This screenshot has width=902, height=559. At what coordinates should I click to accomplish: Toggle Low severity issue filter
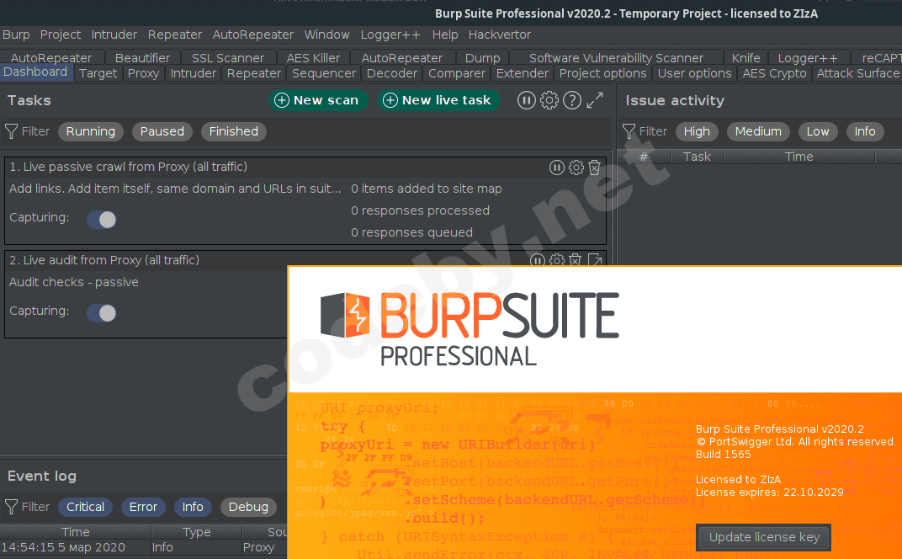tap(818, 132)
